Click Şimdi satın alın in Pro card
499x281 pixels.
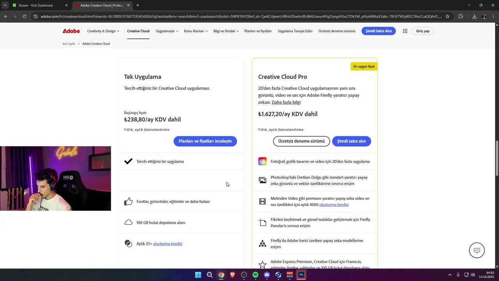351,141
